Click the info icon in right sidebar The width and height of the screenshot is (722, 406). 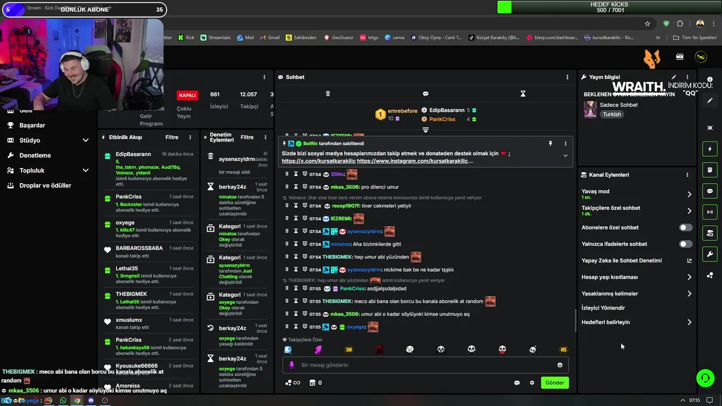[710, 80]
